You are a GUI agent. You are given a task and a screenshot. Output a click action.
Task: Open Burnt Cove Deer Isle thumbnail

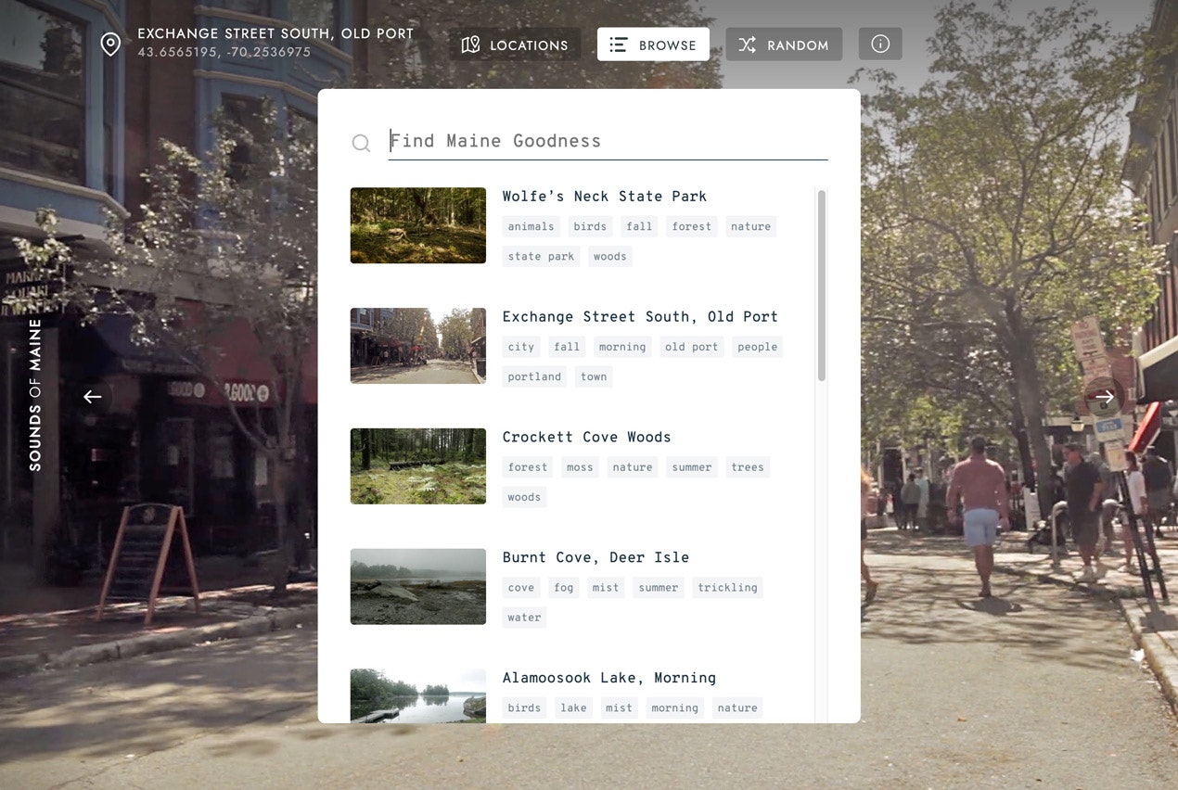tap(418, 587)
